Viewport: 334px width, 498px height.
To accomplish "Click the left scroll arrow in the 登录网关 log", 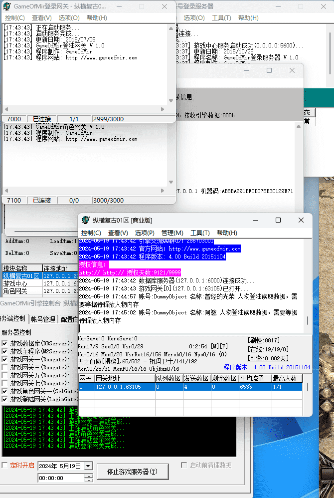I will point(6,109).
